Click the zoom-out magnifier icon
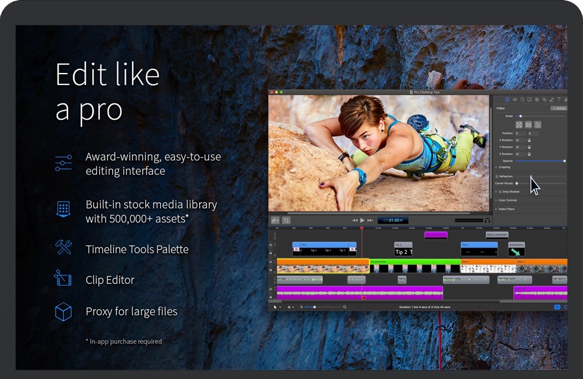The height and width of the screenshot is (379, 583). pyautogui.click(x=301, y=307)
